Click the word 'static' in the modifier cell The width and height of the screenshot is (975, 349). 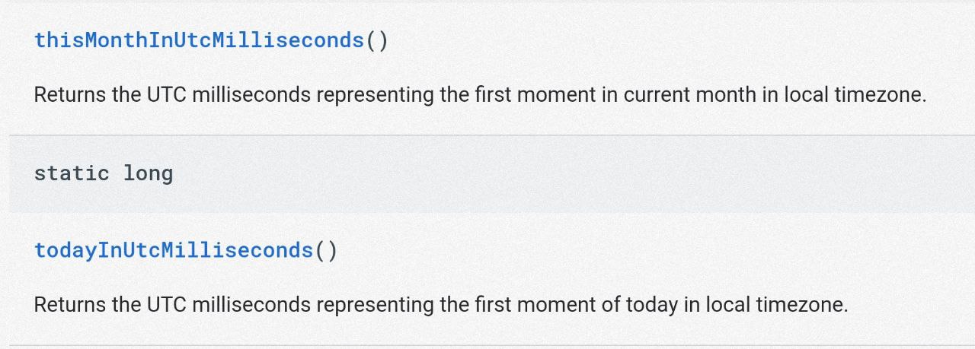pyautogui.click(x=72, y=173)
